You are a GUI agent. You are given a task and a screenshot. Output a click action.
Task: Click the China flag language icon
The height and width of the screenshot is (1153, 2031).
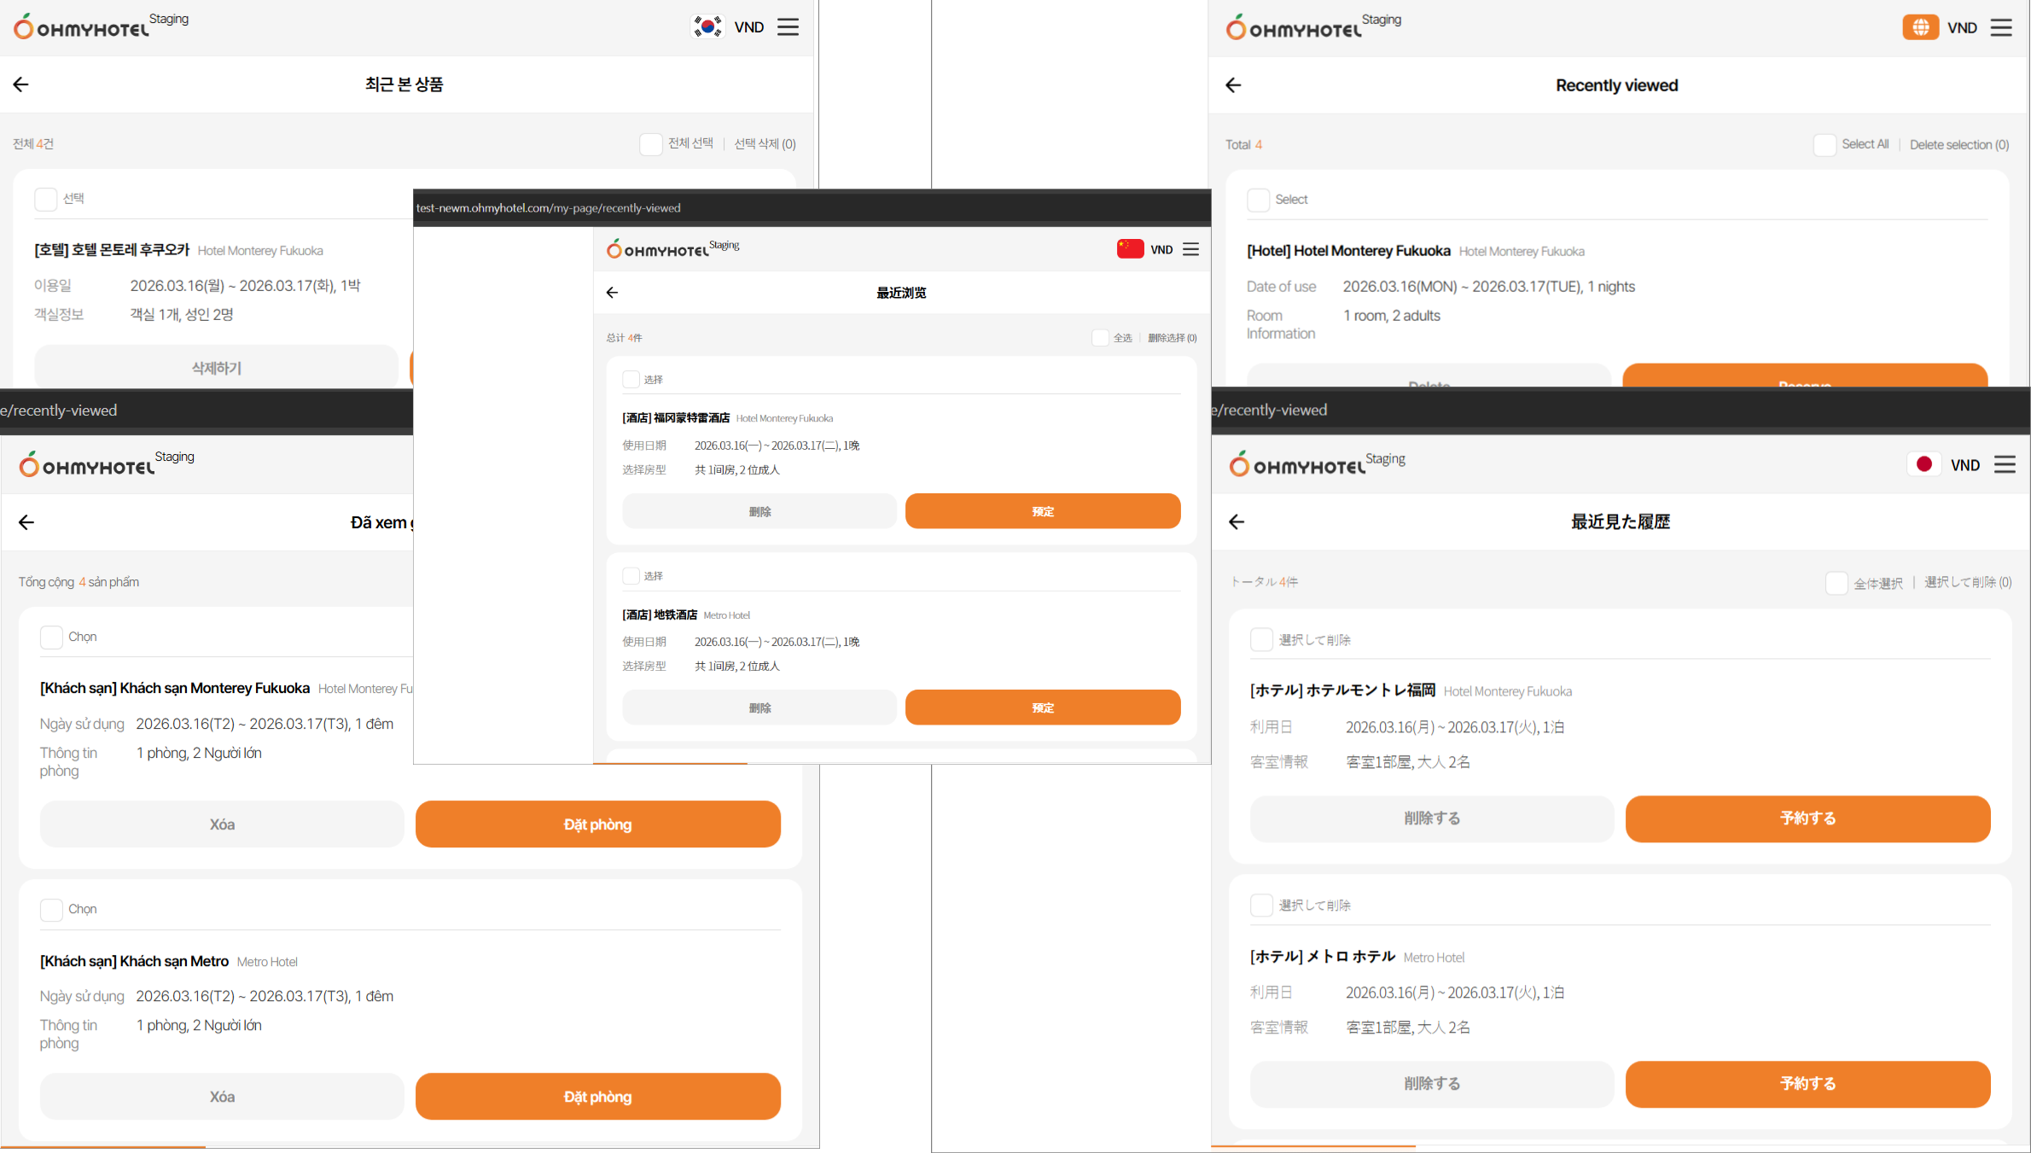click(1130, 249)
